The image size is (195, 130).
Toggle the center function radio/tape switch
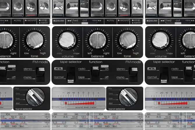(x=95, y=72)
